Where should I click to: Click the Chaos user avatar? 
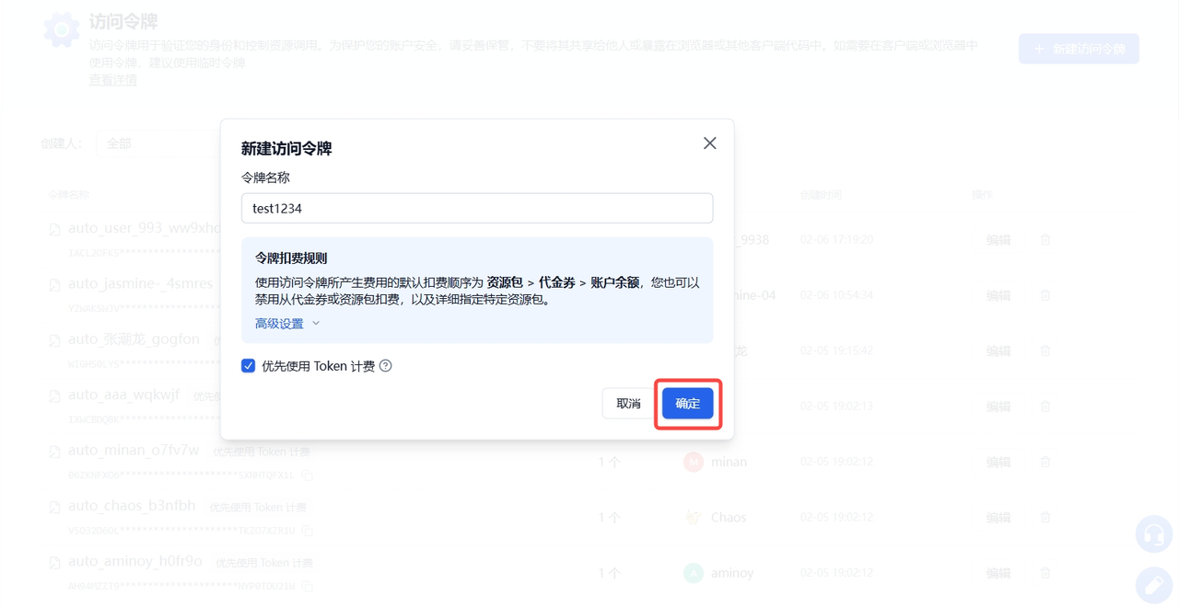click(x=694, y=518)
